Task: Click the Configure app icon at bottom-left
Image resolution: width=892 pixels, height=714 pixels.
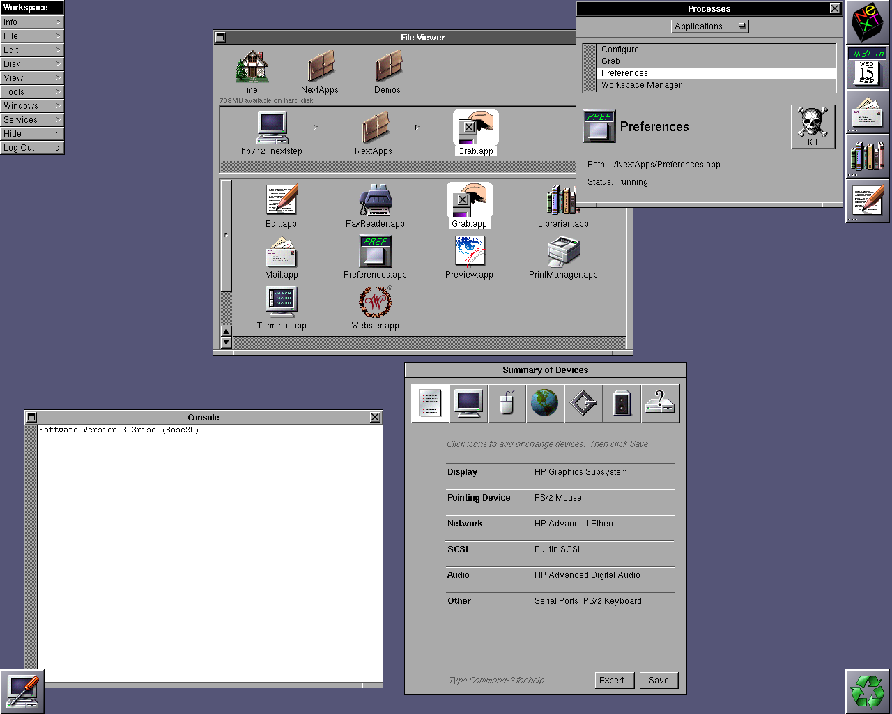Action: [x=22, y=692]
